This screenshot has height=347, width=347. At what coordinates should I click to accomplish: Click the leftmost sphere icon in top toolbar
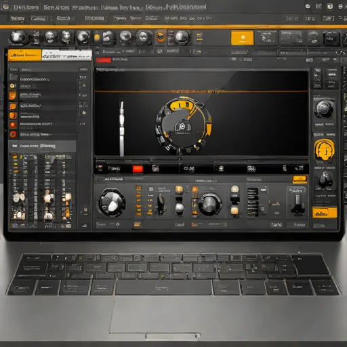coord(18,37)
